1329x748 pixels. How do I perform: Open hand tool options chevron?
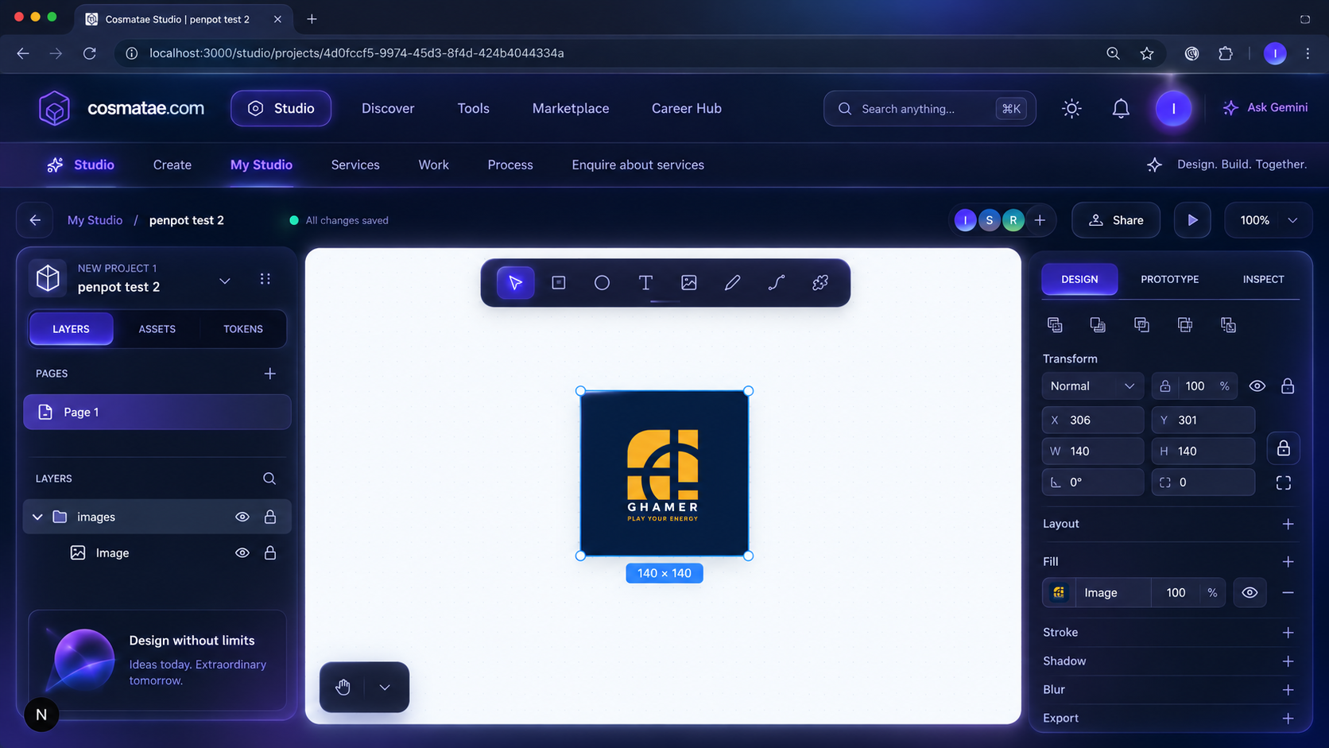(385, 687)
